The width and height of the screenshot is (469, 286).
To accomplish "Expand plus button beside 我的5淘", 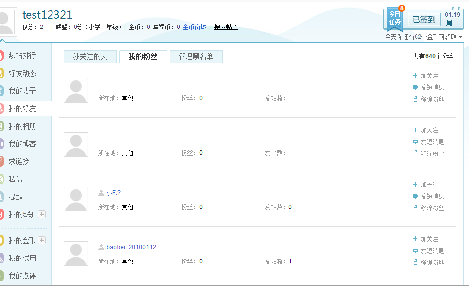I will [x=42, y=214].
